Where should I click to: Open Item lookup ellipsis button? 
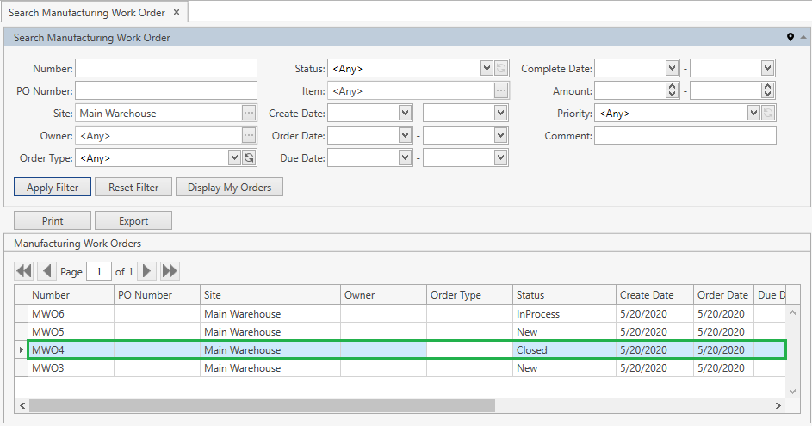coord(501,90)
